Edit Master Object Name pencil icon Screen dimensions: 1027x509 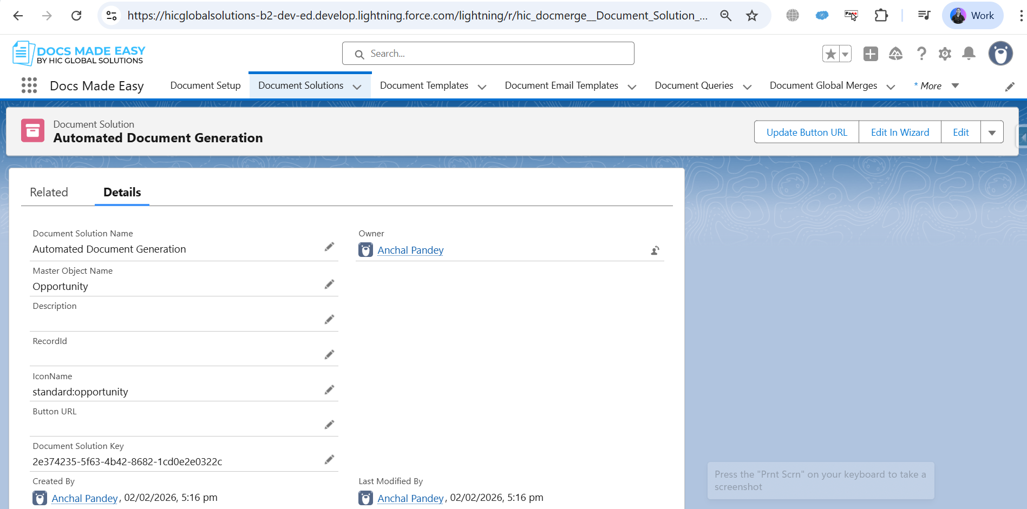[329, 285]
